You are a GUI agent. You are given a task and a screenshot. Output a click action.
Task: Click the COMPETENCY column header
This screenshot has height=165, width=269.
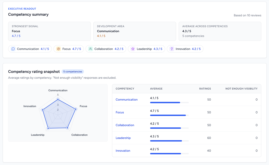pyautogui.click(x=125, y=89)
